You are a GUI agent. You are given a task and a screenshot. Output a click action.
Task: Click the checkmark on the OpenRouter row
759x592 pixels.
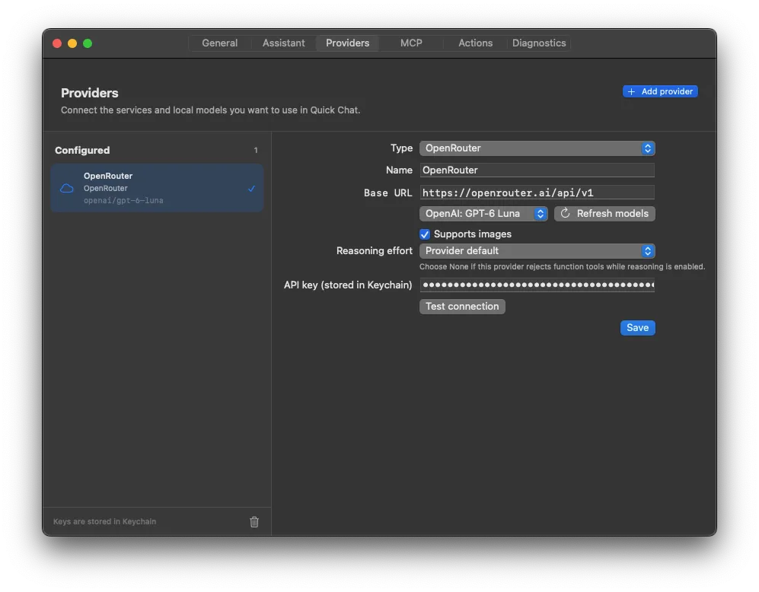pos(251,189)
